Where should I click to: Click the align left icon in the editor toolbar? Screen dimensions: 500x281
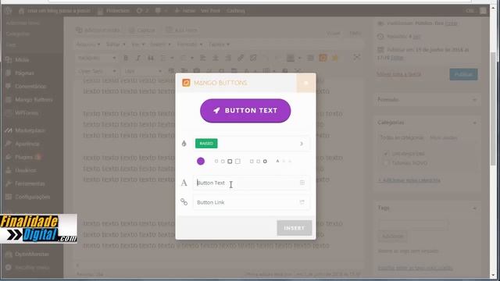203,58
